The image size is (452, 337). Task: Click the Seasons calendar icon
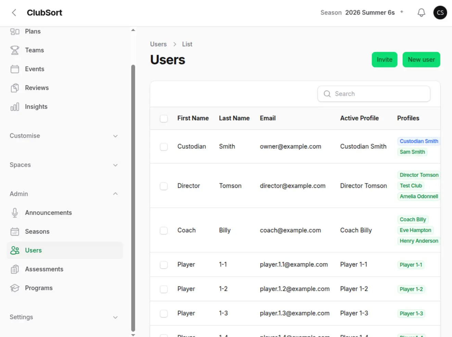pyautogui.click(x=15, y=232)
